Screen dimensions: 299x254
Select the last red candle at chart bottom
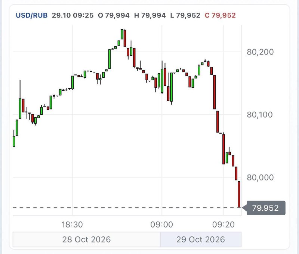point(239,194)
